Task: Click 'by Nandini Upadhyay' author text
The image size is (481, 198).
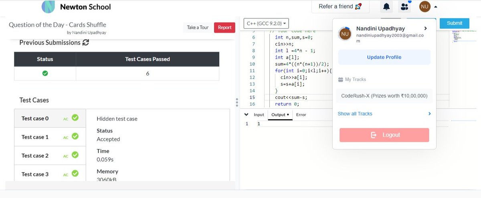Action: tap(87, 32)
